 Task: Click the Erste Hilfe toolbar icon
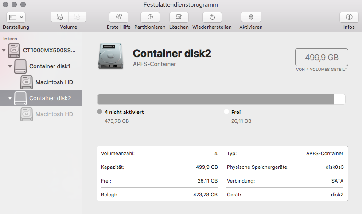119,17
